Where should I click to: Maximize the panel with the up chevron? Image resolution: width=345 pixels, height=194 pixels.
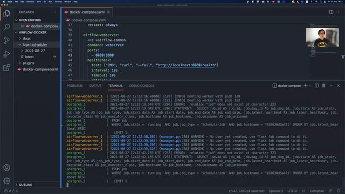click(x=331, y=86)
